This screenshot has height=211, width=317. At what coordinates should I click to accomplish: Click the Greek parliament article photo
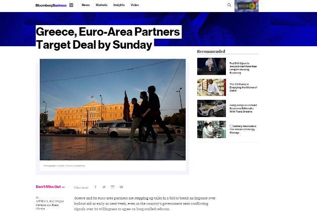[x=113, y=110]
